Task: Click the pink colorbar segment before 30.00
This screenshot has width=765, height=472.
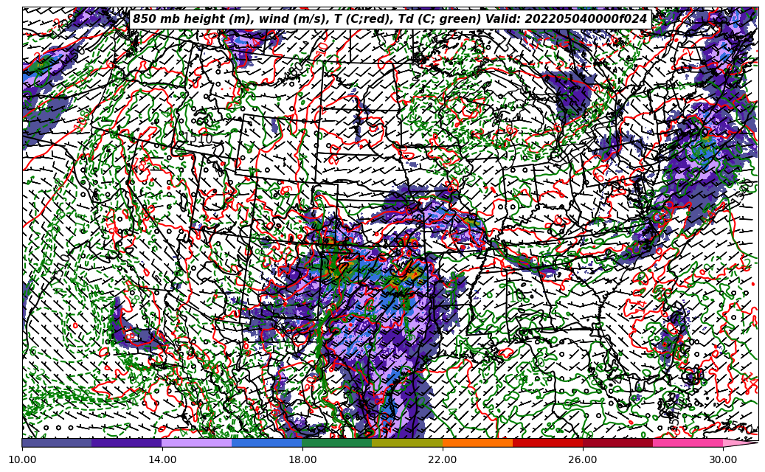Action: pos(688,442)
